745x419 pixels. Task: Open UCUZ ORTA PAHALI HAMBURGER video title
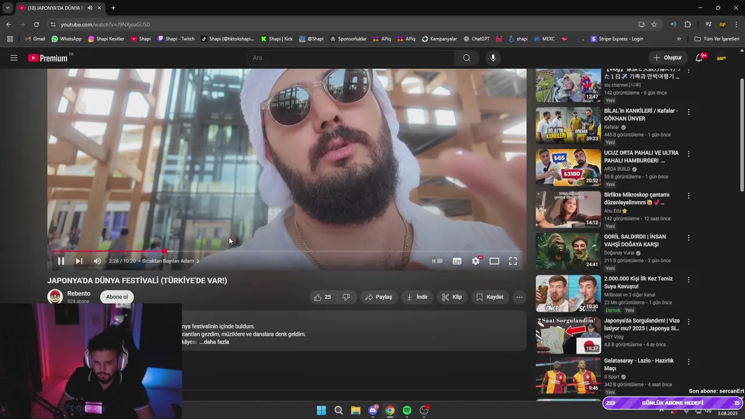[x=641, y=157]
